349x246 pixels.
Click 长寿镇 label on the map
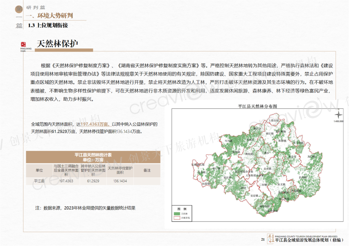pos(304,178)
